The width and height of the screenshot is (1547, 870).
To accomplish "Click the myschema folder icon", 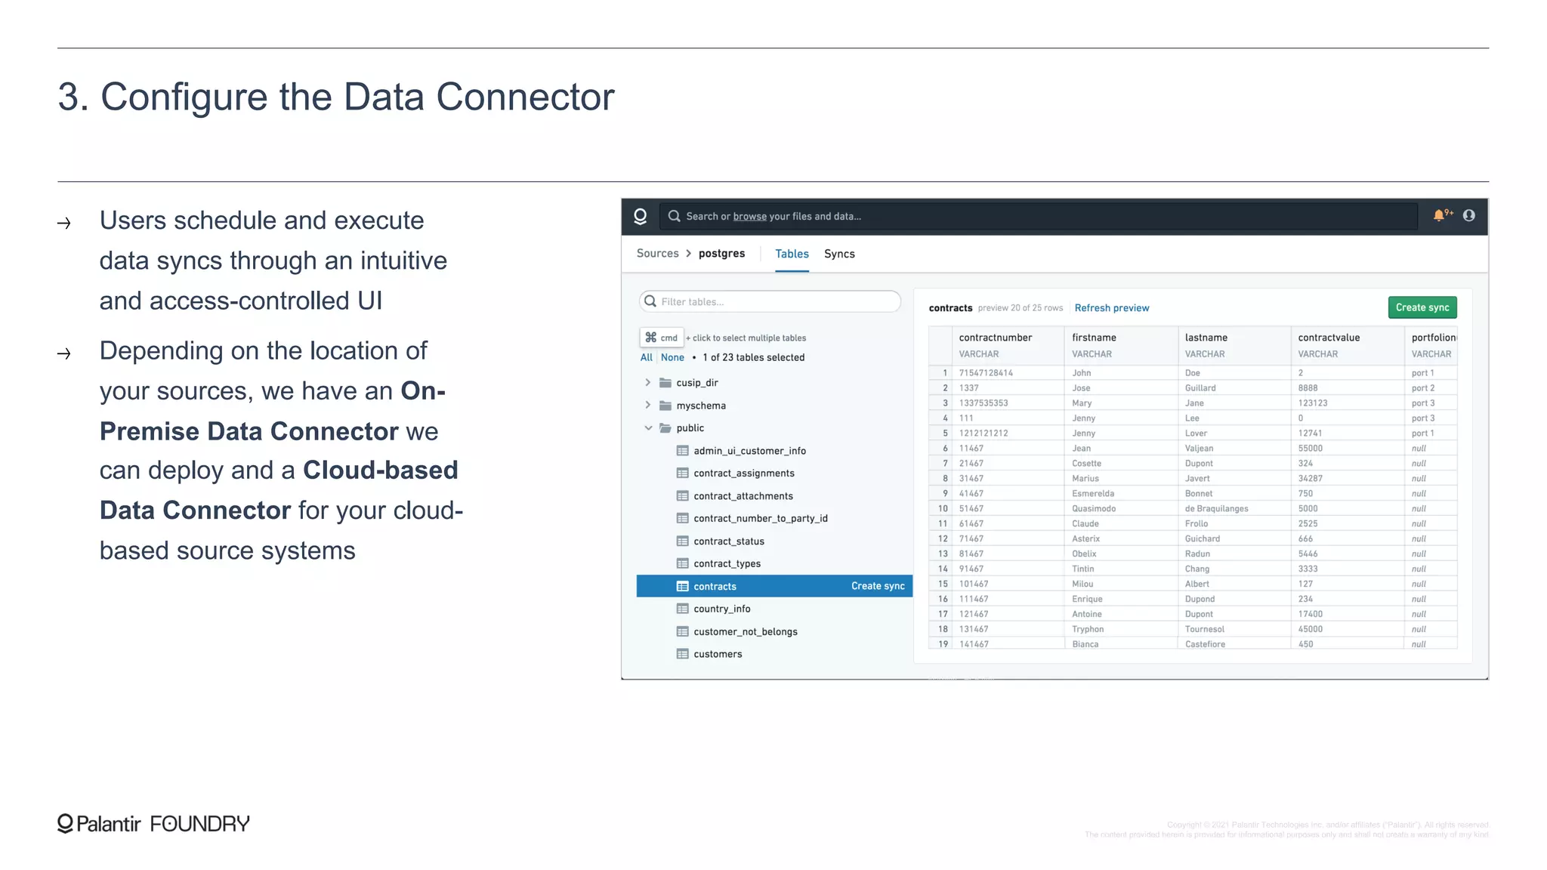I will 665,406.
